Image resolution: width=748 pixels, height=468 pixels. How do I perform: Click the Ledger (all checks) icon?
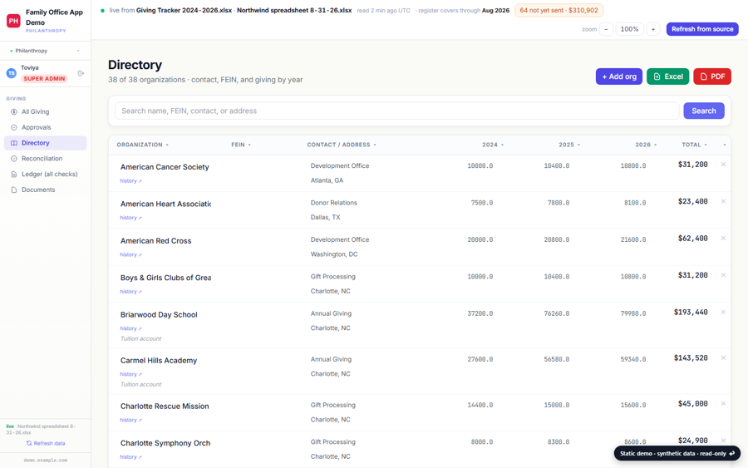(14, 174)
